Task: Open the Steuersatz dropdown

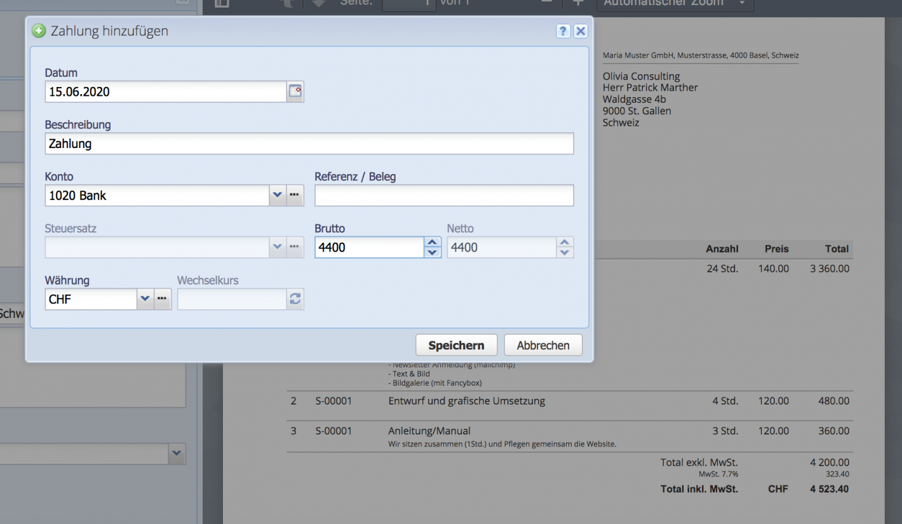Action: coord(277,246)
